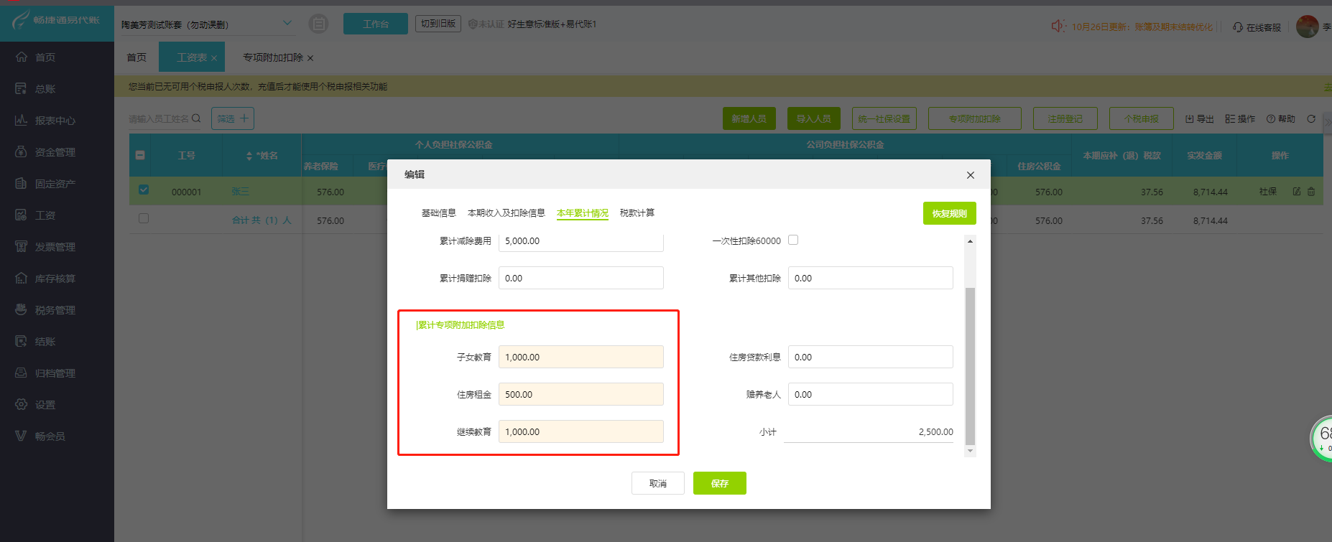Viewport: 1332px width, 542px height.
Task: Click the dialog's vertical scrollbar thumb
Action: click(x=970, y=366)
